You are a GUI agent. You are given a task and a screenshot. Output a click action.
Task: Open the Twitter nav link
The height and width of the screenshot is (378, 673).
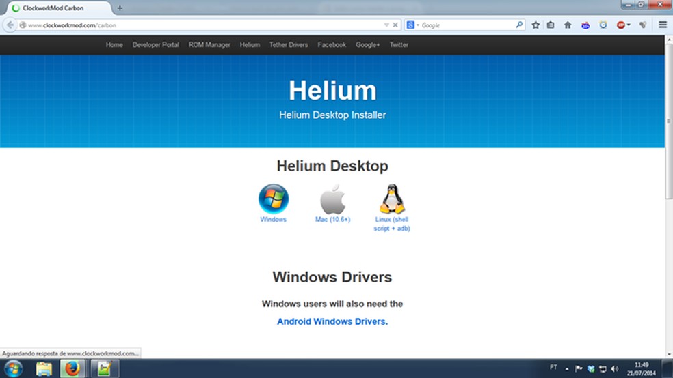[399, 44]
